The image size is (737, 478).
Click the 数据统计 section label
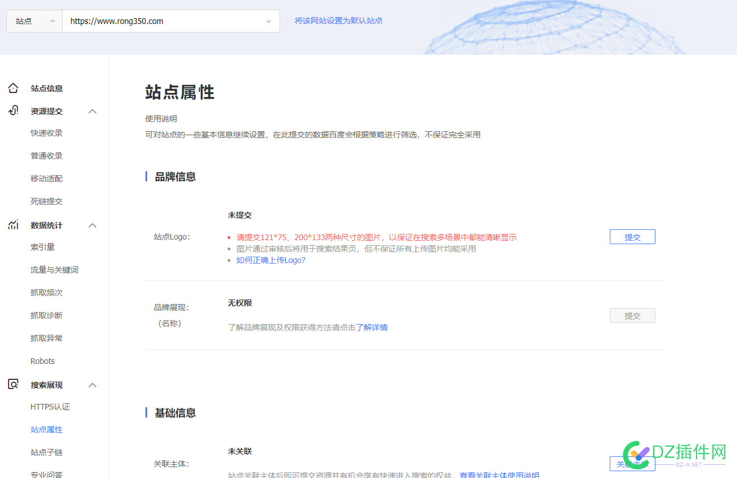47,225
